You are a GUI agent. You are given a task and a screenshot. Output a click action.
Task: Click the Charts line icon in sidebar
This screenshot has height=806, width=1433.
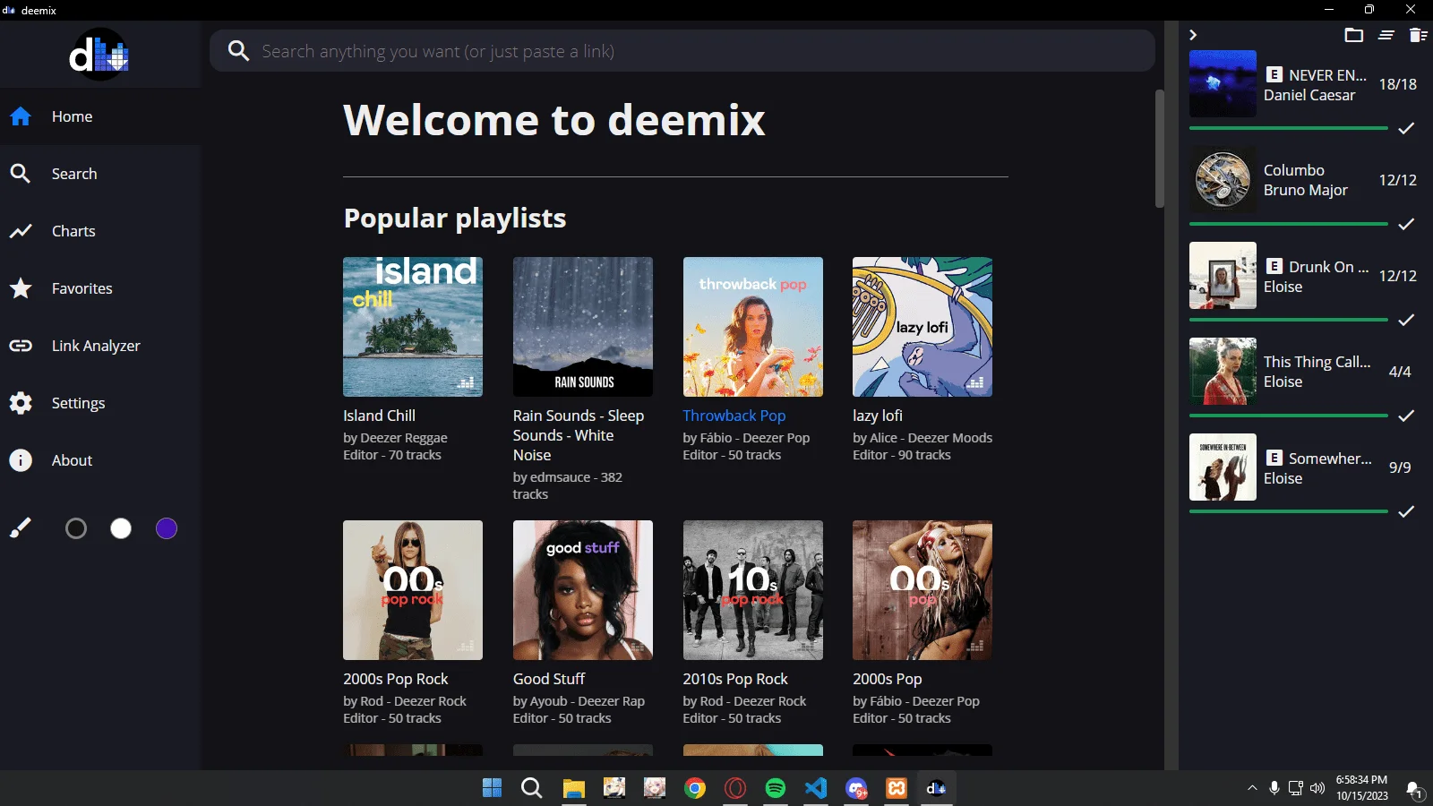click(x=21, y=231)
